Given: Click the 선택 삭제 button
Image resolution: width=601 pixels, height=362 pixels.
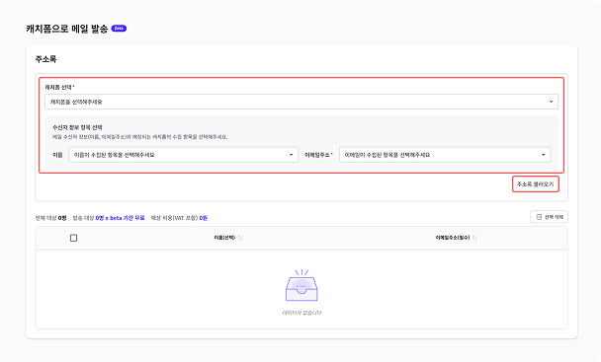Looking at the screenshot, I should click(549, 217).
